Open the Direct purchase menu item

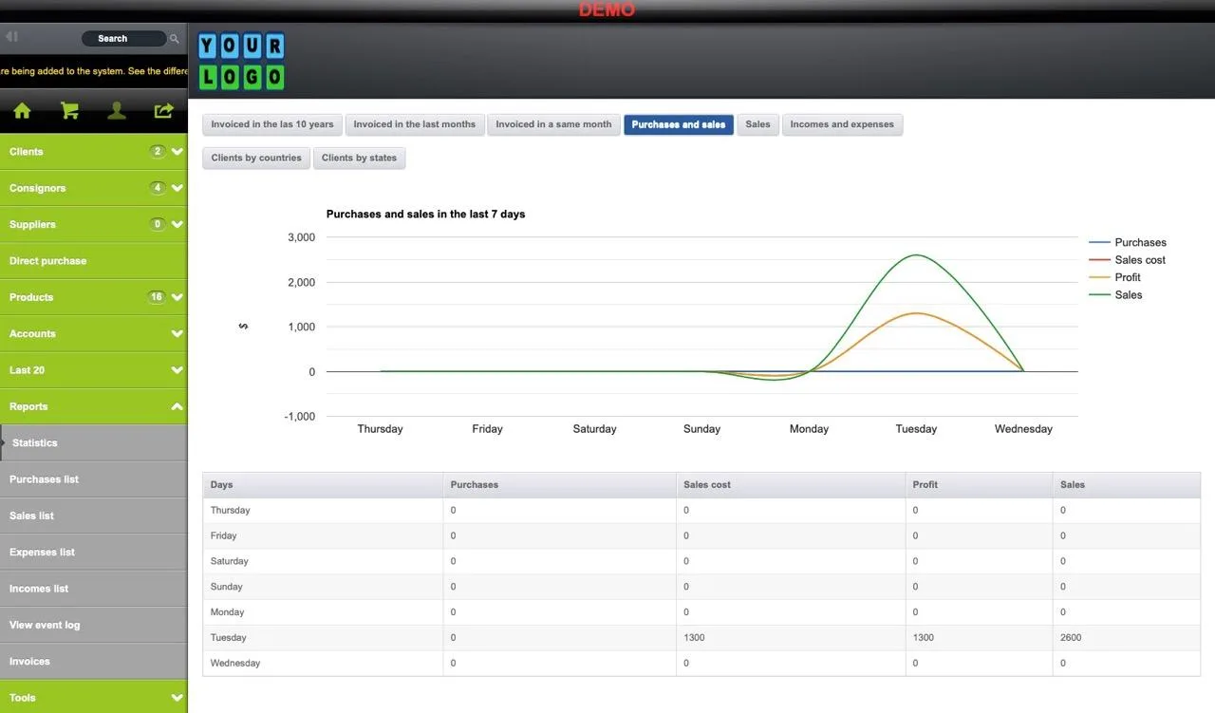pyautogui.click(x=93, y=261)
